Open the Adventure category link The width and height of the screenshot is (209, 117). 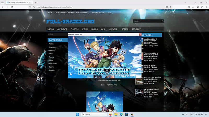tap(53, 47)
